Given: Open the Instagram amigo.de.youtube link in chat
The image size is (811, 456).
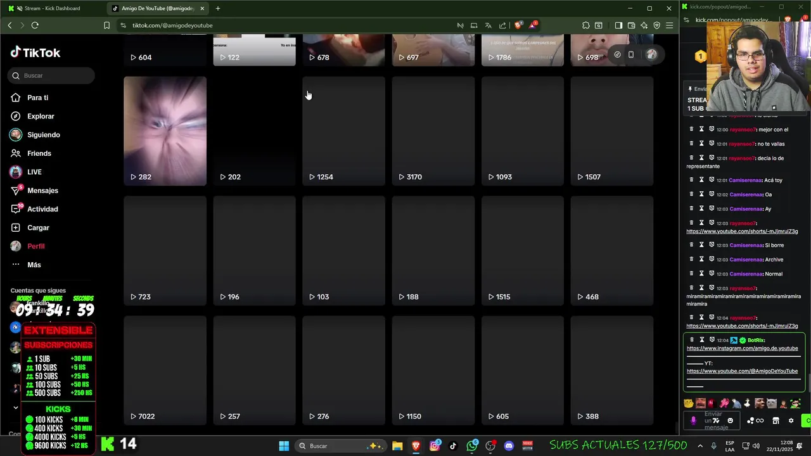Looking at the screenshot, I should 742,348.
